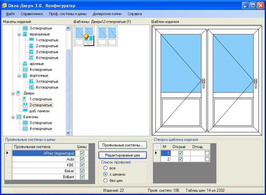This screenshot has width=266, height=195.
Task: Click the icon of 3-створчатые under фрамужные
Action: [x=31, y=52]
